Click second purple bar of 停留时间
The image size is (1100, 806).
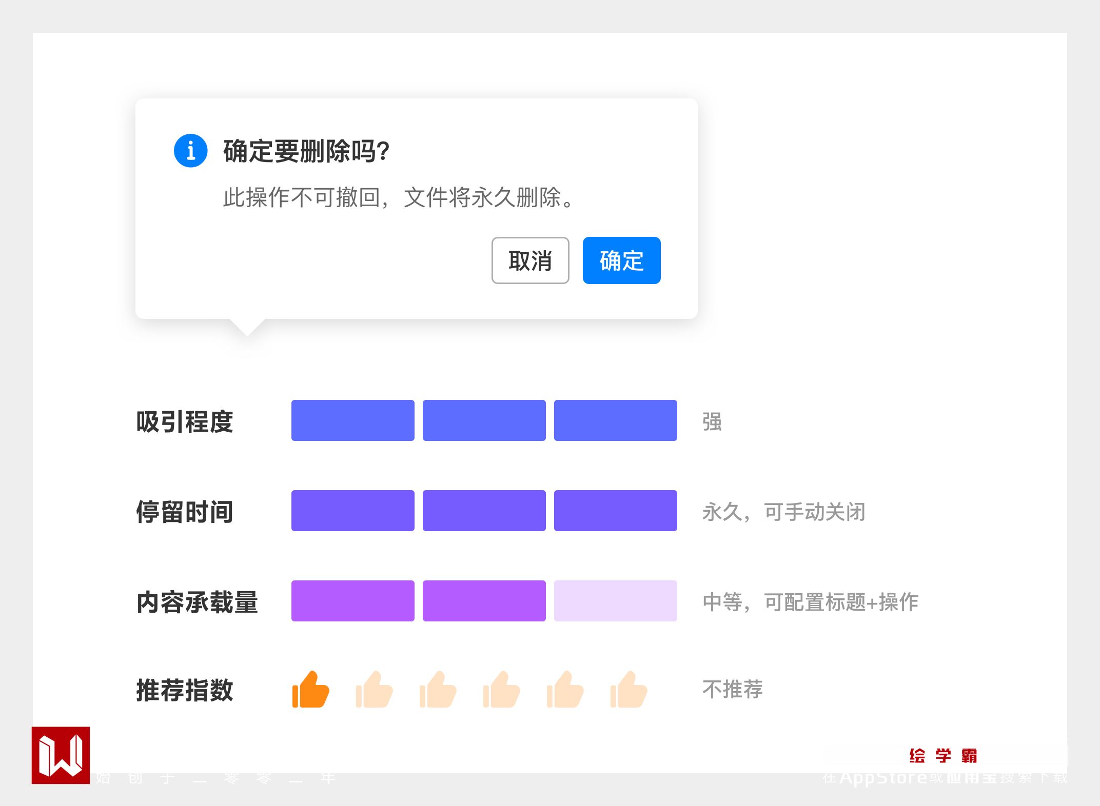tap(484, 511)
